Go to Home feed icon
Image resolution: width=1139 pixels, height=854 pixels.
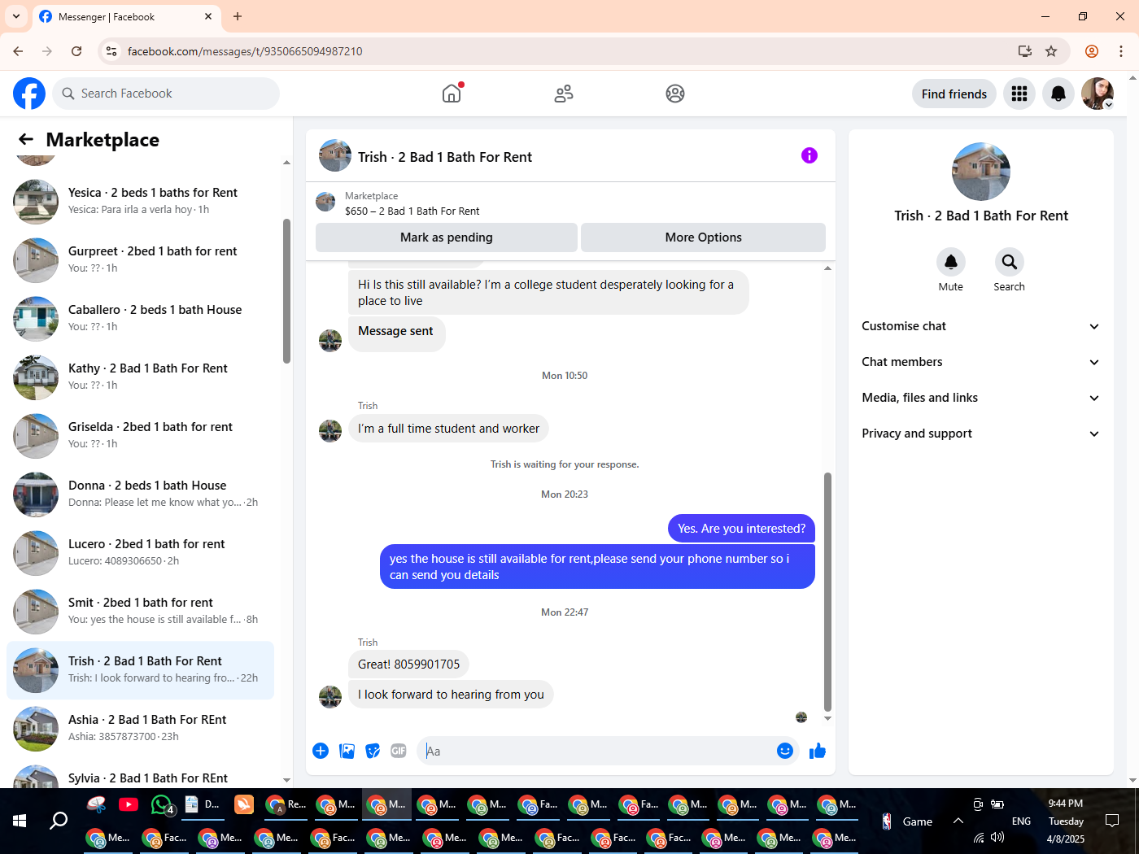coord(452,94)
